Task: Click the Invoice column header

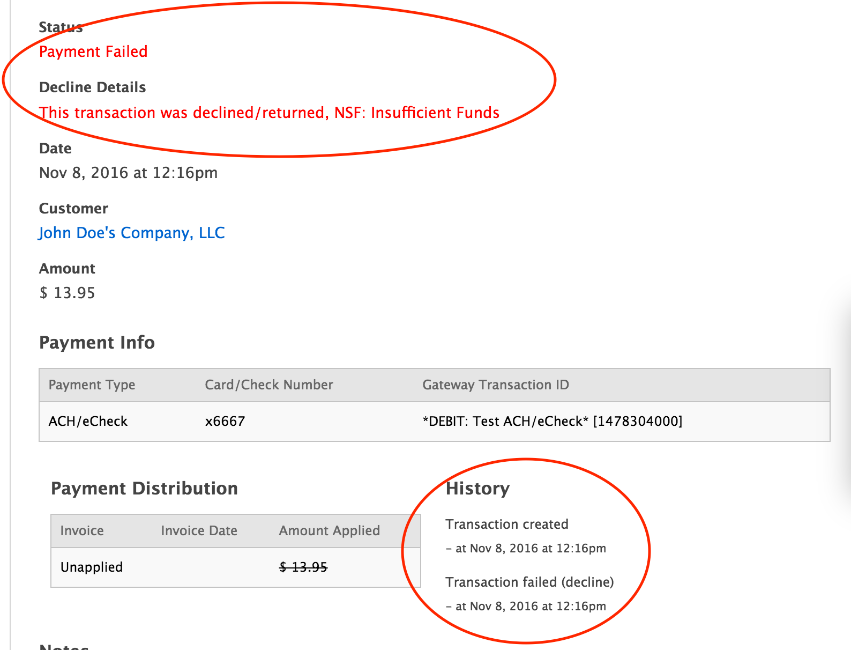Action: tap(82, 531)
